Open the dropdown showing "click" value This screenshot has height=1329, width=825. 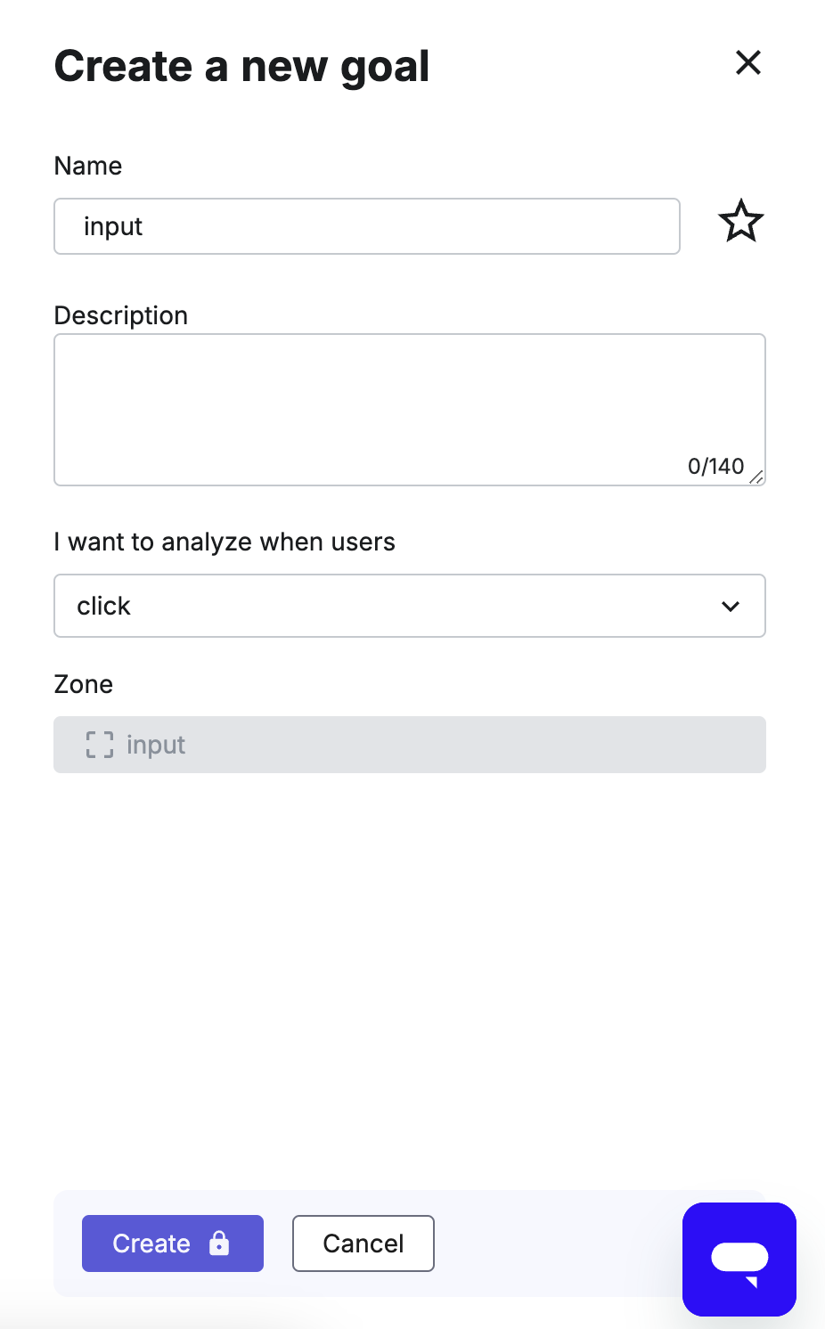click(x=410, y=606)
